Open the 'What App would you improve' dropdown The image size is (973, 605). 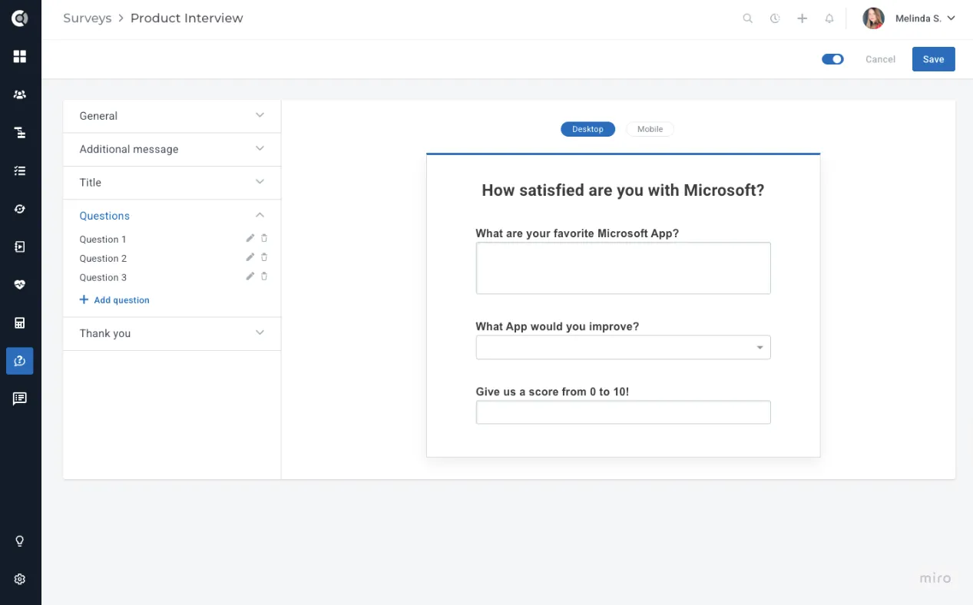coord(623,348)
